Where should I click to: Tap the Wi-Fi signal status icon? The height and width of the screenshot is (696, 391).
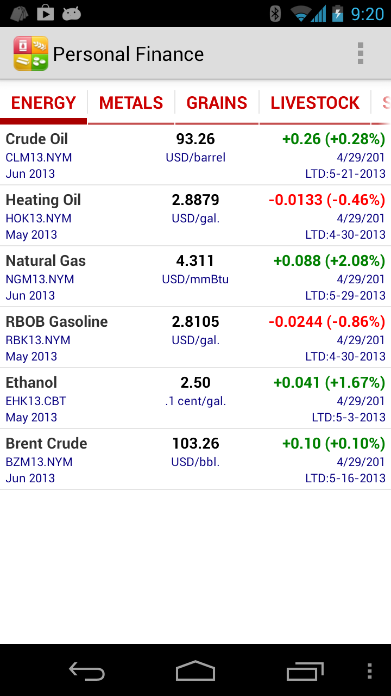coord(300,14)
